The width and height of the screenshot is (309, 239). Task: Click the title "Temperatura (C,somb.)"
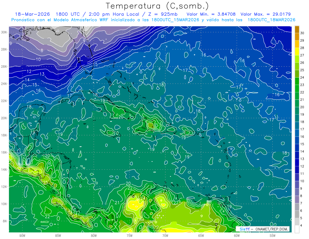tap(157, 6)
